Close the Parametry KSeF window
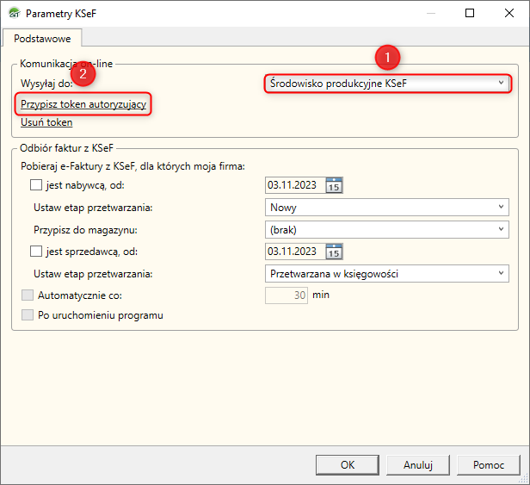Screen dimensions: 530x485 507,14
